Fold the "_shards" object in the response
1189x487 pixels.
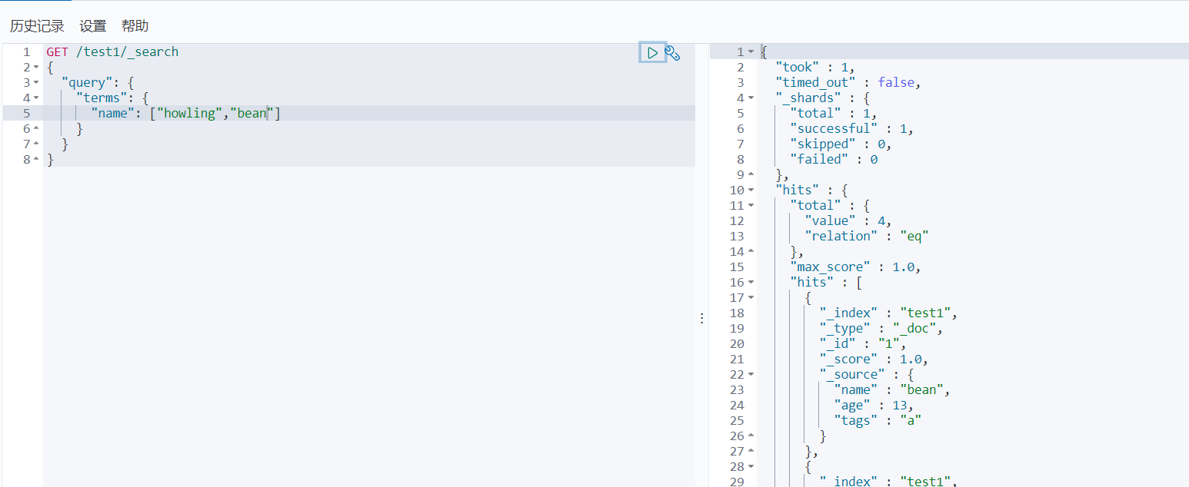[x=751, y=98]
